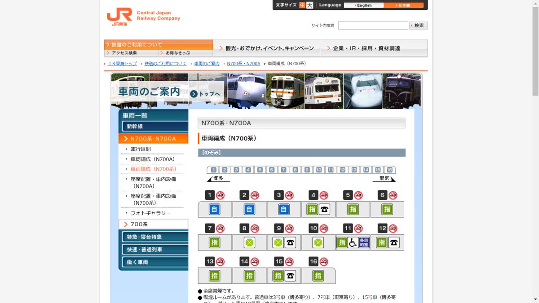539x303 pixels.
Task: Click the 全席禁煙です note text
Action: click(x=219, y=291)
